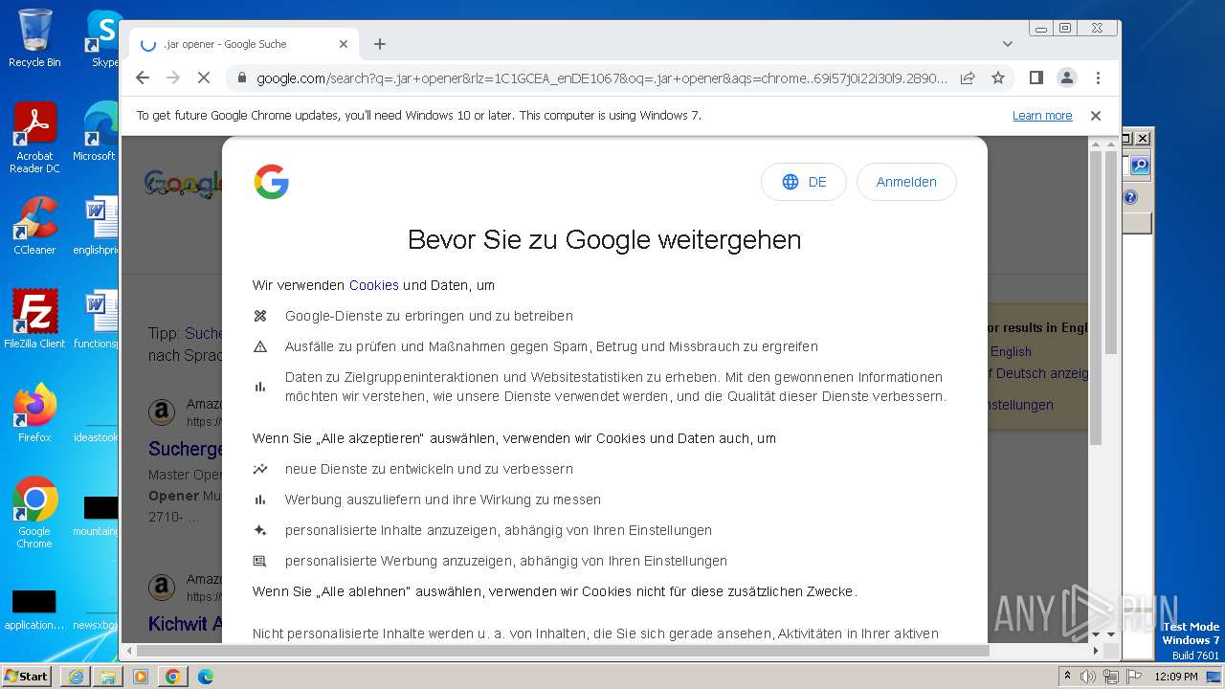Open FileZilla Client desktop icon
This screenshot has width=1225, height=689.
tap(34, 319)
